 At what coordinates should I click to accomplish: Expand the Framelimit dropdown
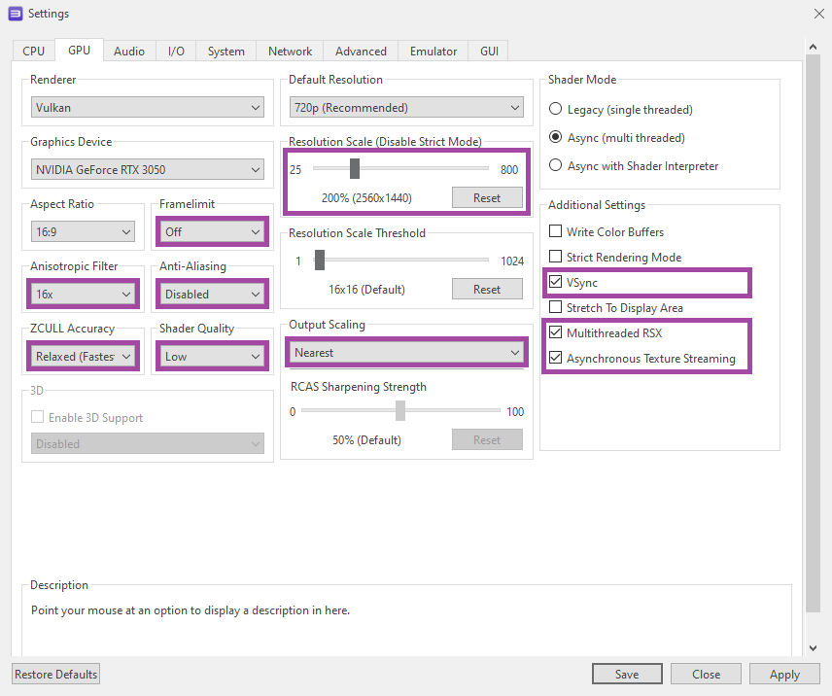212,232
